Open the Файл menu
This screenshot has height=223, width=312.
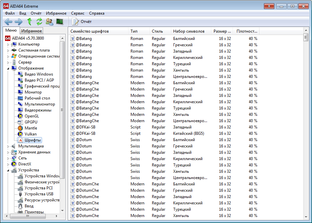click(10, 13)
